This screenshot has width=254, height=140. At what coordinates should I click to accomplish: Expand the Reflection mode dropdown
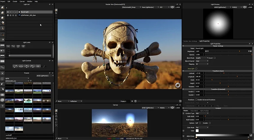(x=76, y=101)
